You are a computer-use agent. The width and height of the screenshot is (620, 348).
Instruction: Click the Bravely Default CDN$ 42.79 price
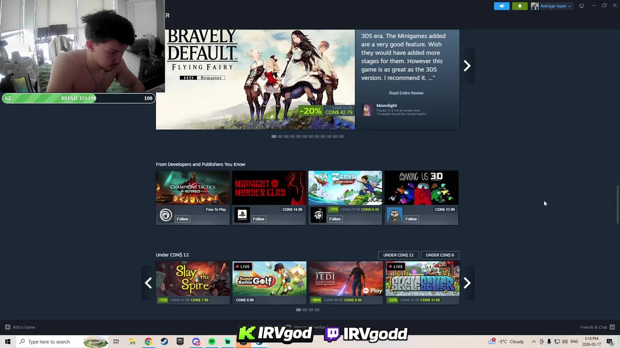(x=339, y=113)
